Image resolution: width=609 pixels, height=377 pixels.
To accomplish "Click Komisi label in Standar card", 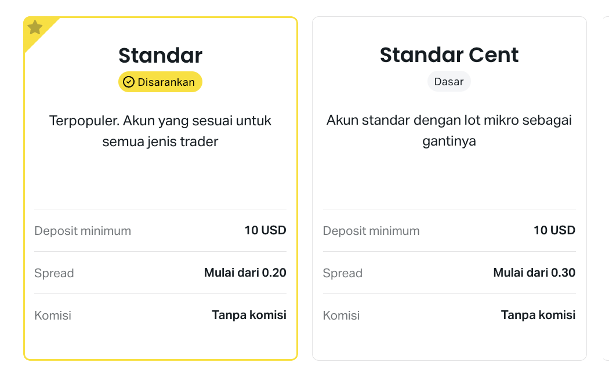I will 53,316.
